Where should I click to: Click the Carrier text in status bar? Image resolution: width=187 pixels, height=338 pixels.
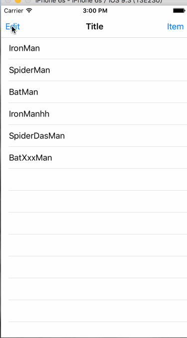click(13, 10)
